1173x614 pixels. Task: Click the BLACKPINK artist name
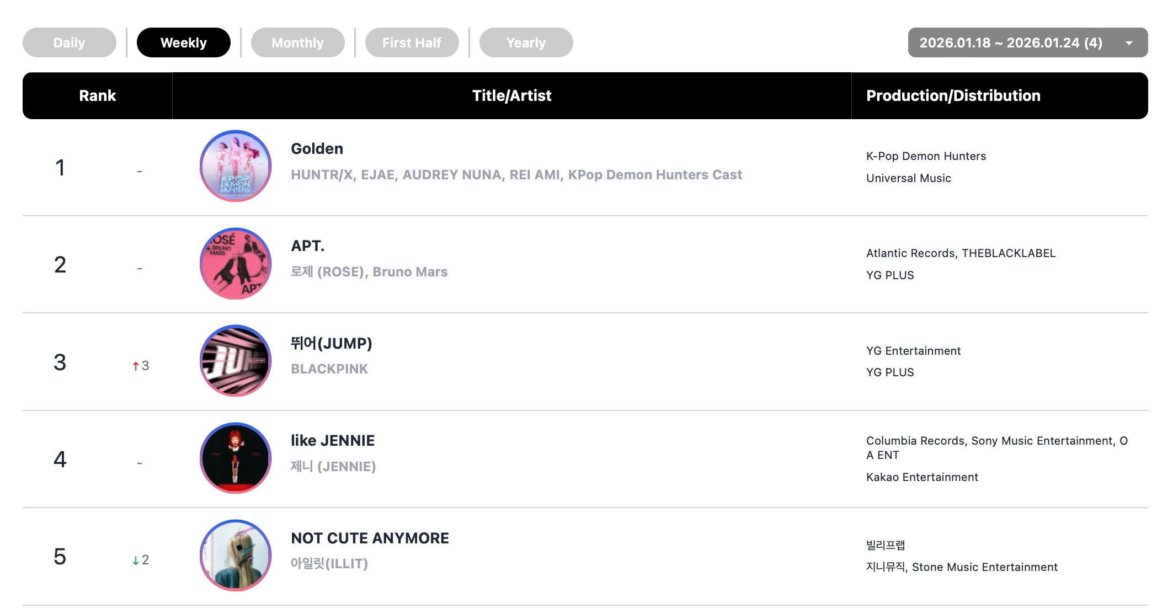click(x=329, y=369)
